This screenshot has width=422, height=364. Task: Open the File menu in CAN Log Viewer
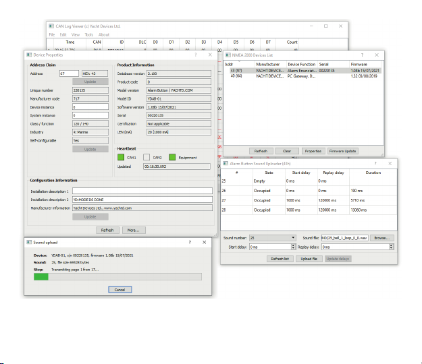pos(52,34)
